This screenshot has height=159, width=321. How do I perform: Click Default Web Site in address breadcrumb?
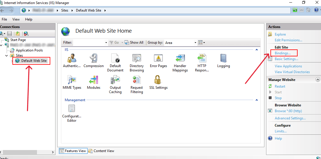[88, 10]
